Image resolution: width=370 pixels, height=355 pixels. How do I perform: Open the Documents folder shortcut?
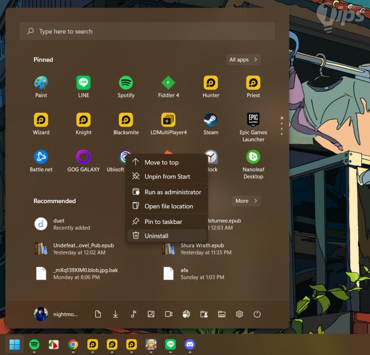[98, 314]
